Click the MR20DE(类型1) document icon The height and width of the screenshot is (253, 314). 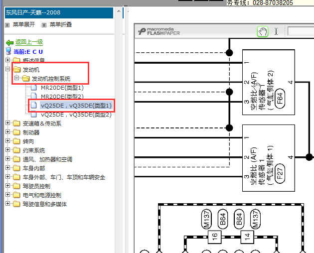tap(34, 88)
